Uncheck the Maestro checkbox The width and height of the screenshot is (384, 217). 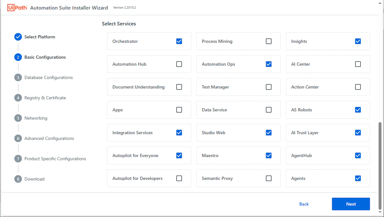(x=269, y=155)
